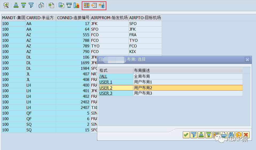
Task: Click the grid layout icon in dialog footer
Action: click(x=216, y=135)
